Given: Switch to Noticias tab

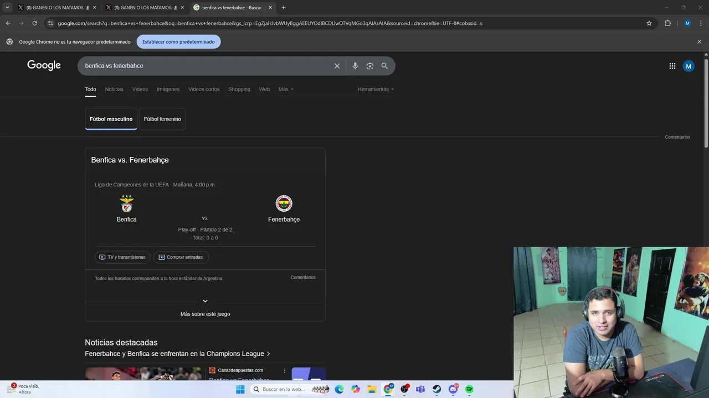Looking at the screenshot, I should click(x=114, y=89).
